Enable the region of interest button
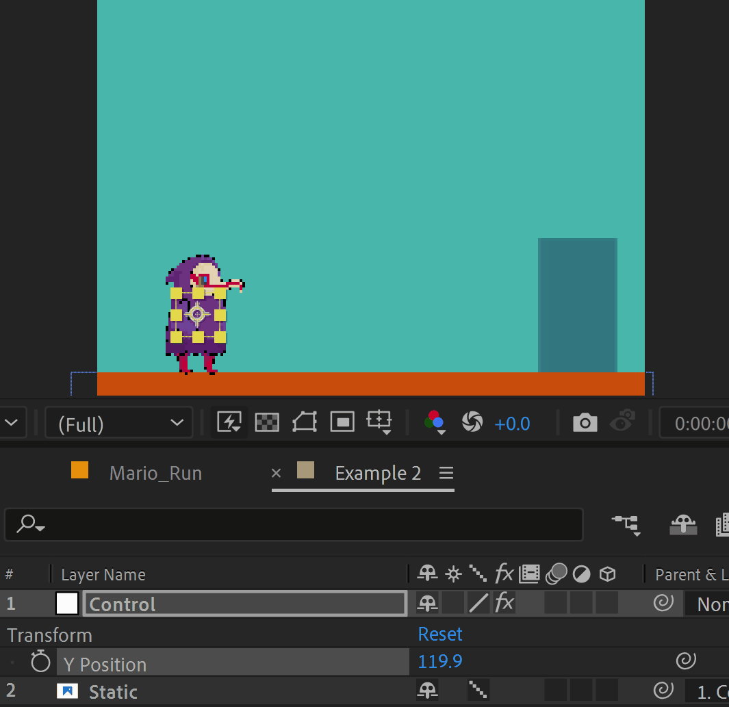This screenshot has height=707, width=729. (342, 422)
